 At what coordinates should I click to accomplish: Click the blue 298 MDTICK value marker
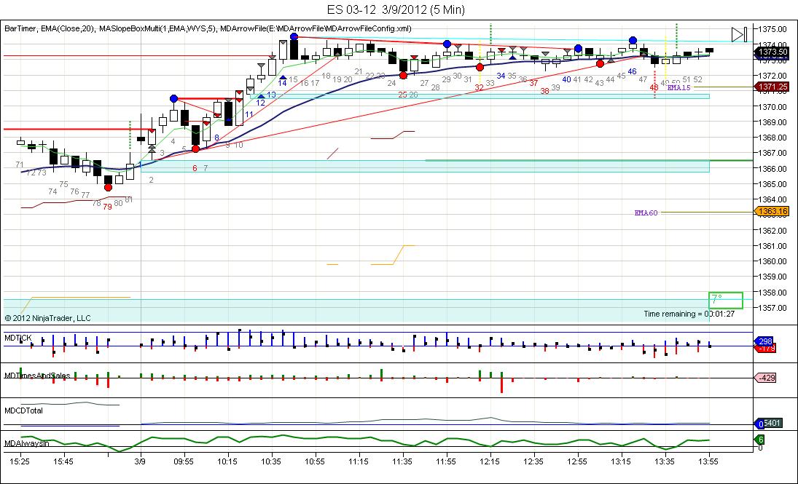click(765, 341)
